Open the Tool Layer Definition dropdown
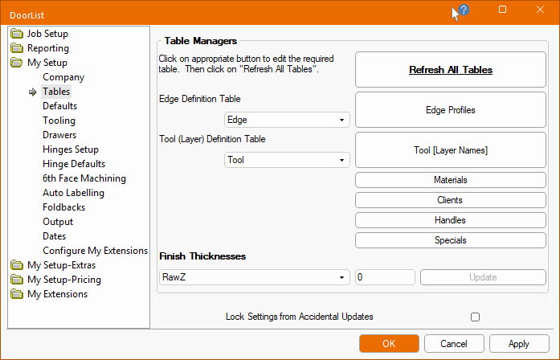560x360 pixels. pyautogui.click(x=286, y=160)
